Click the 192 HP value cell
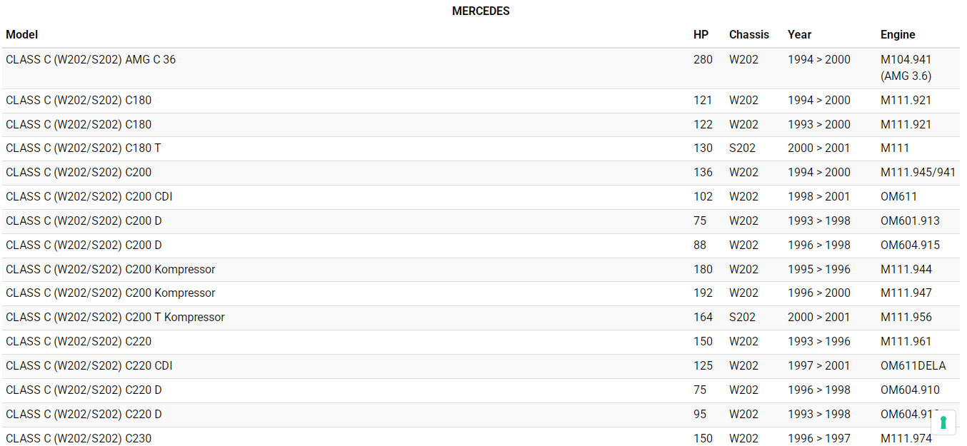 click(x=703, y=293)
